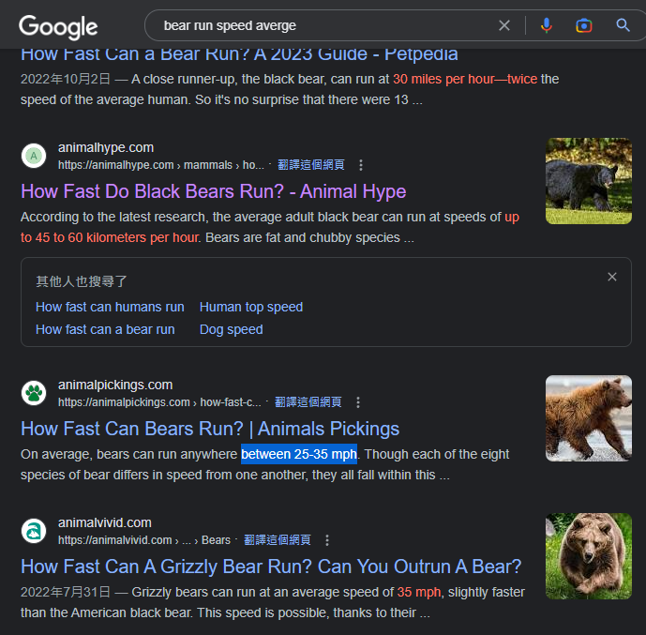Translate the animalpickings.com page via 翻譯這個網頁
The width and height of the screenshot is (646, 635).
point(308,402)
